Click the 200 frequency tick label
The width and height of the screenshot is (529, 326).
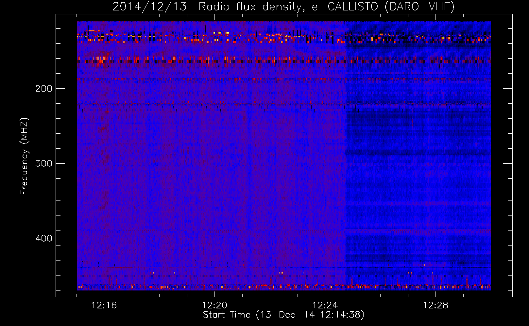click(x=44, y=88)
